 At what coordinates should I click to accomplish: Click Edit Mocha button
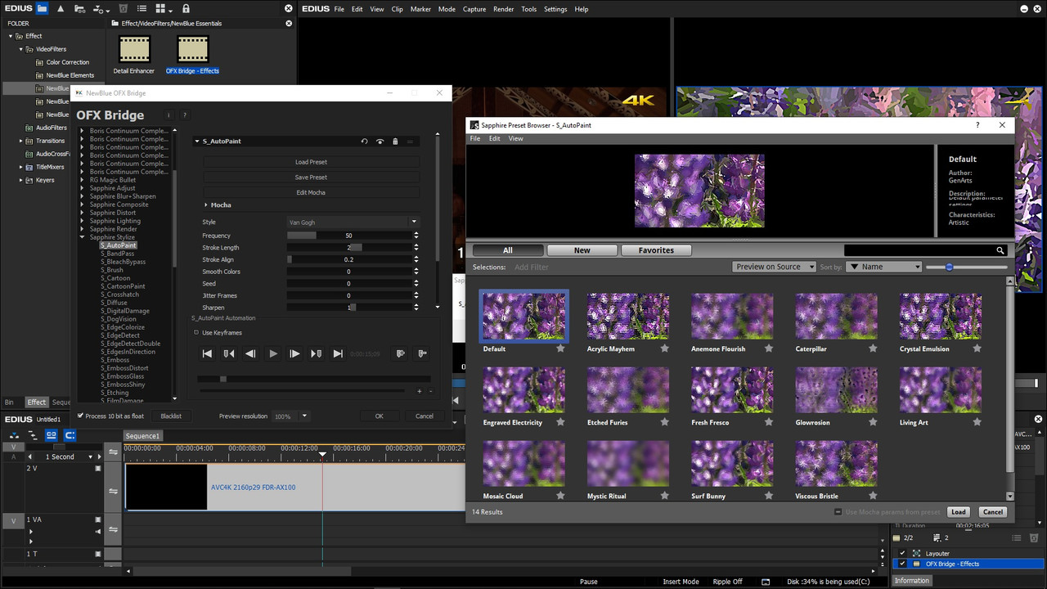tap(311, 192)
